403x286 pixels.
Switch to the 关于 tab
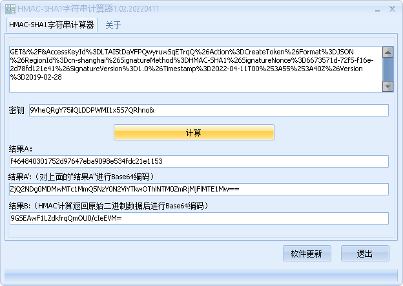click(x=113, y=25)
